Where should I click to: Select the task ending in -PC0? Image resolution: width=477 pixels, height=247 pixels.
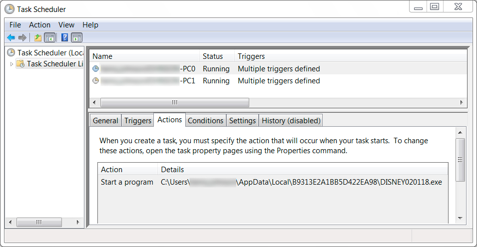coord(278,69)
